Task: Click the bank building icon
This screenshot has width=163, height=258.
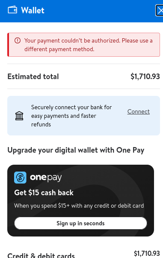Action: [x=19, y=116]
